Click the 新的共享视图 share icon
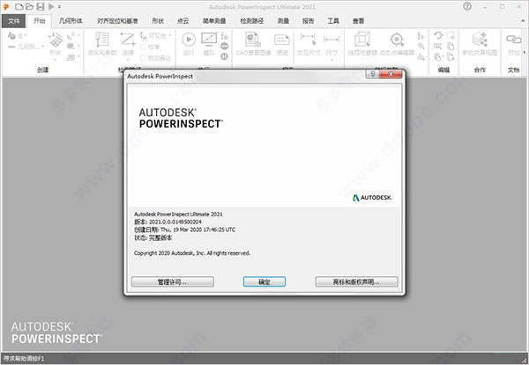The width and height of the screenshot is (529, 365). [x=480, y=40]
